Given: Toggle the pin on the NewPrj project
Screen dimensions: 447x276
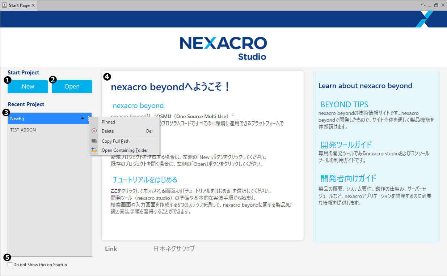Looking at the screenshot, I should tap(83, 118).
